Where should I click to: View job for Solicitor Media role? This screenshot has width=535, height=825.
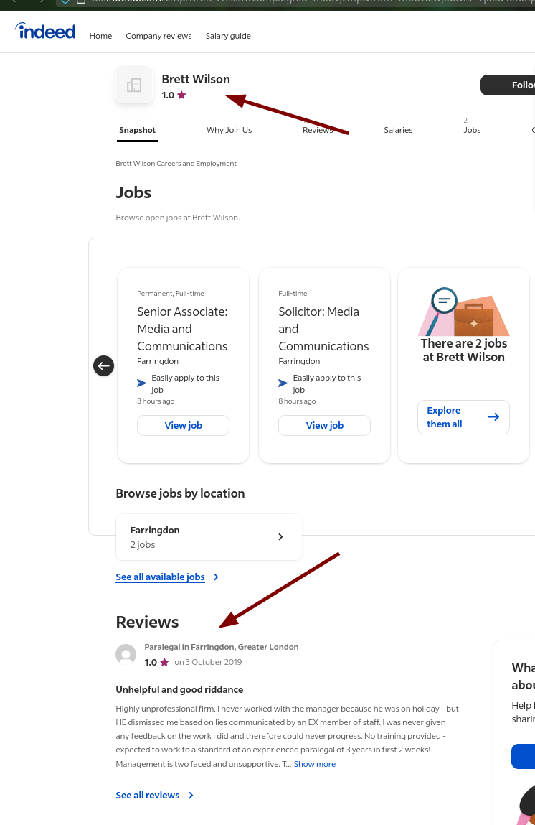325,425
